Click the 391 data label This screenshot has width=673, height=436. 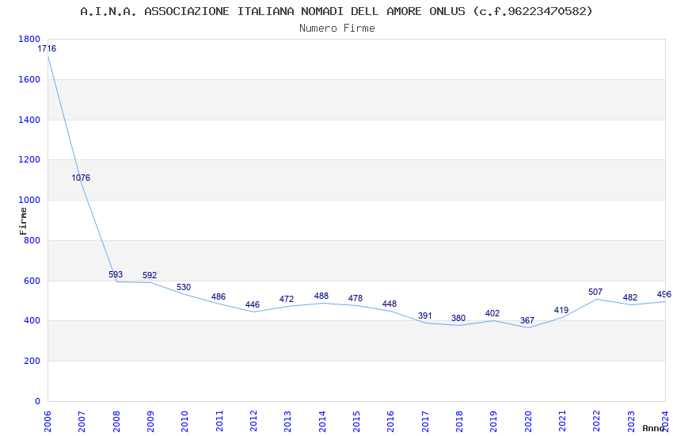[425, 316]
